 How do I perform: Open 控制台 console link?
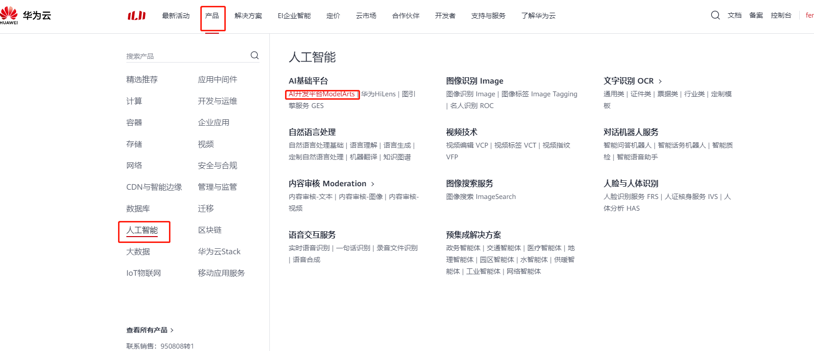781,15
